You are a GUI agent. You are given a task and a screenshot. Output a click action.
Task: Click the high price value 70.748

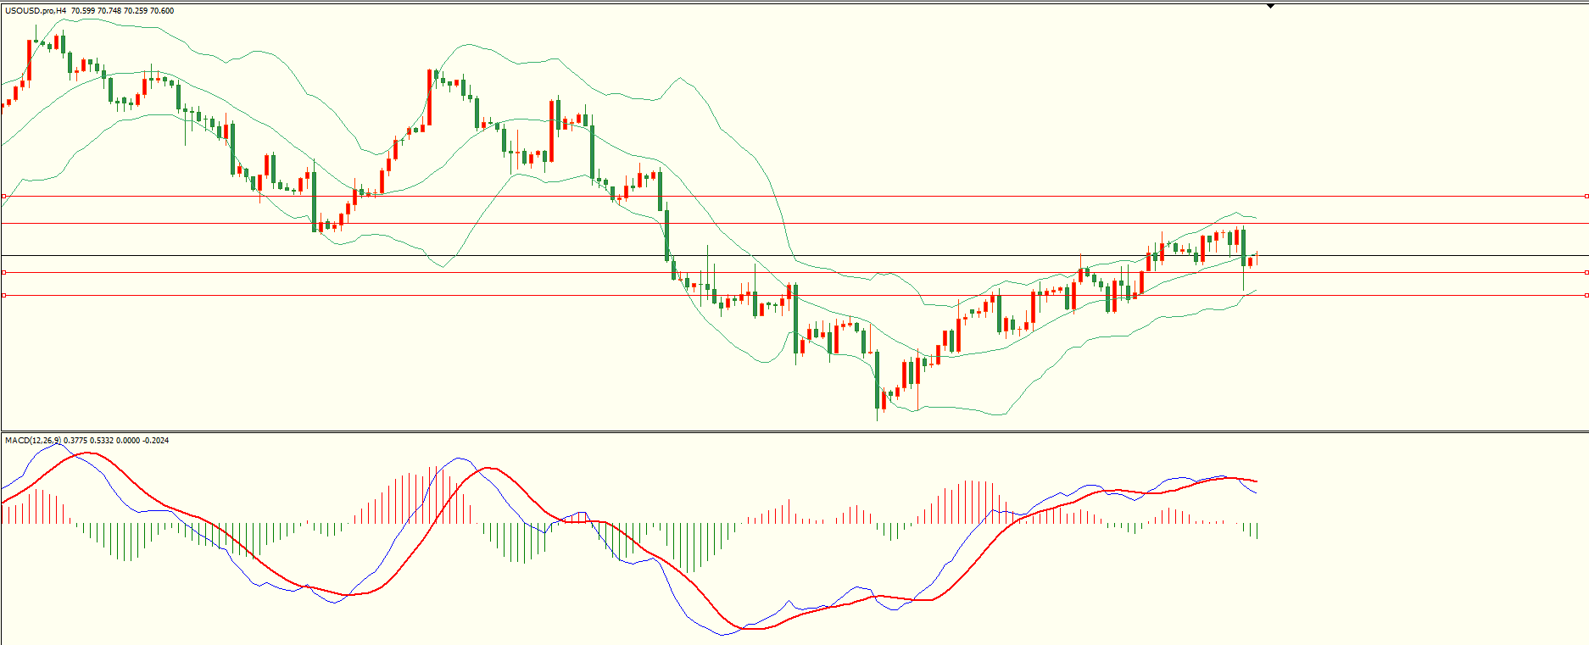(x=109, y=11)
